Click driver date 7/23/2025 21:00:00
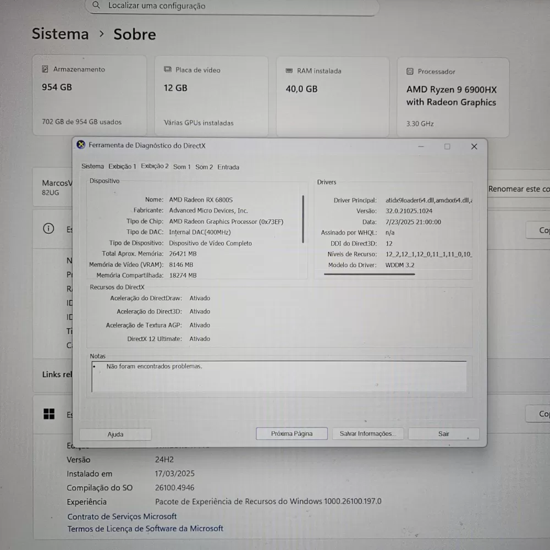 tap(413, 222)
